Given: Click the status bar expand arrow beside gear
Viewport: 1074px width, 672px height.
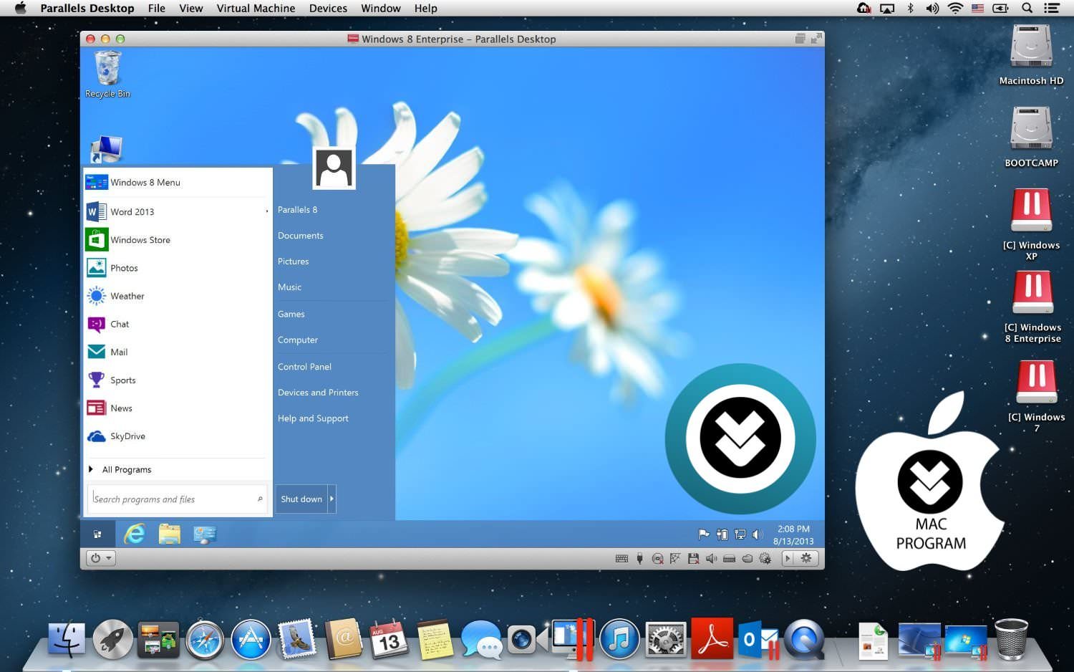Looking at the screenshot, I should [788, 559].
